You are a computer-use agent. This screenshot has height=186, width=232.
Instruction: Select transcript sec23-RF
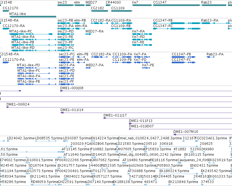[66, 45]
